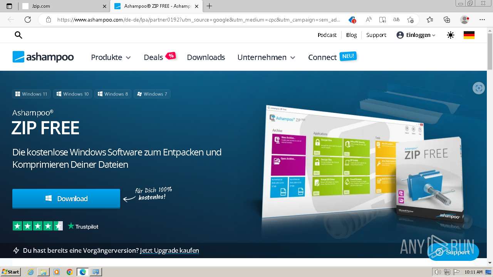Click the network tray icon
This screenshot has height=277, width=493.
coord(447,272)
